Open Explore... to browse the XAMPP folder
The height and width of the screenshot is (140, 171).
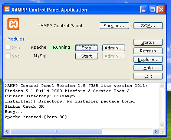click(x=148, y=59)
